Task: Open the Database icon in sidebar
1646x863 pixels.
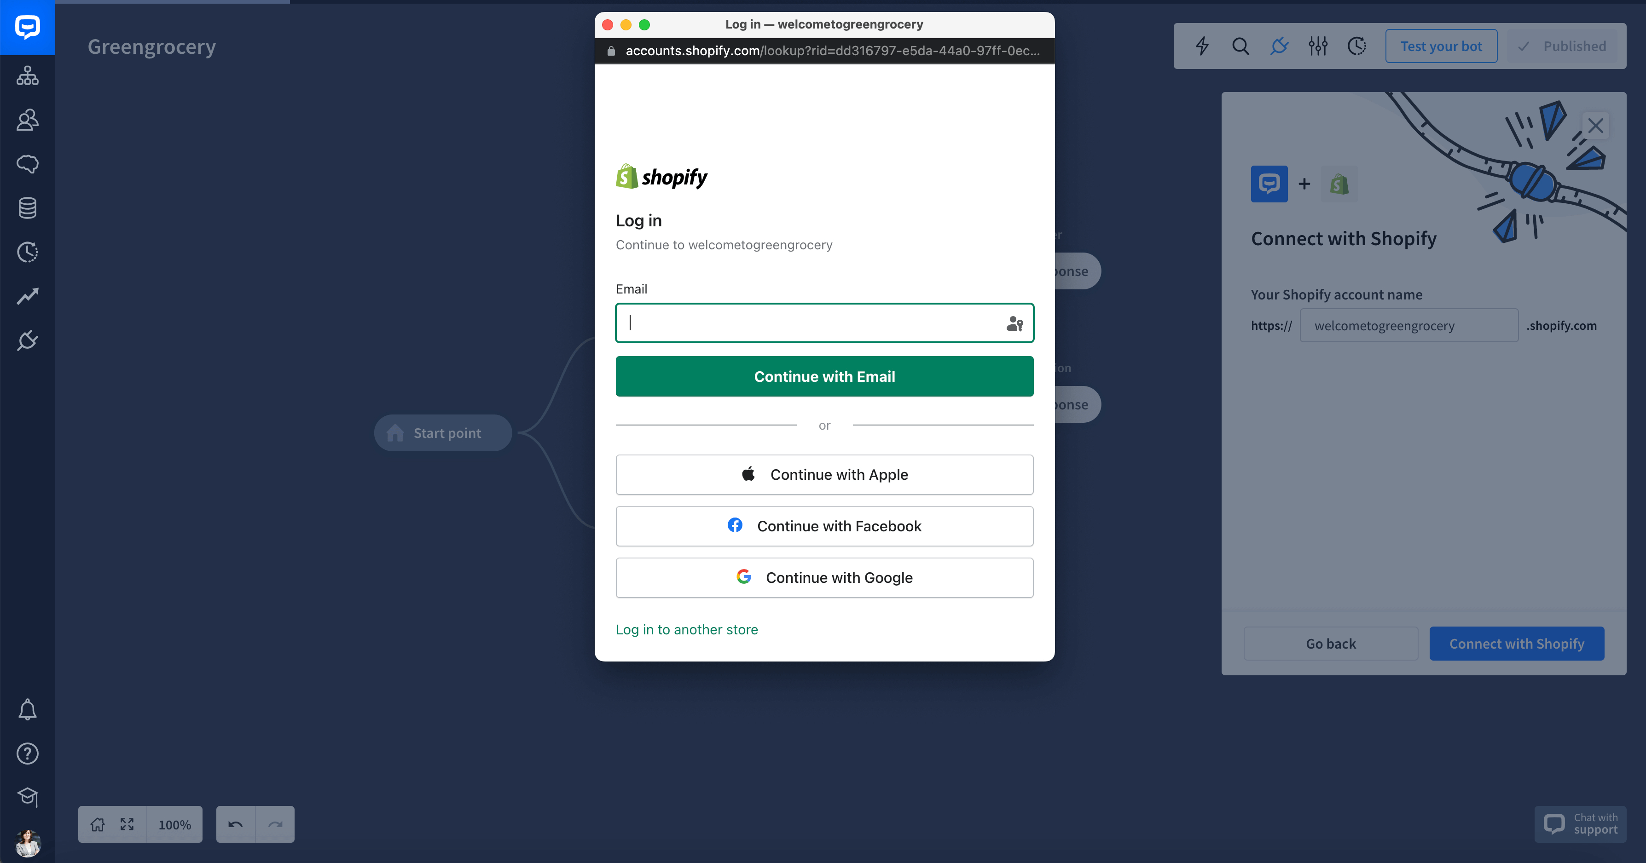Action: (28, 207)
